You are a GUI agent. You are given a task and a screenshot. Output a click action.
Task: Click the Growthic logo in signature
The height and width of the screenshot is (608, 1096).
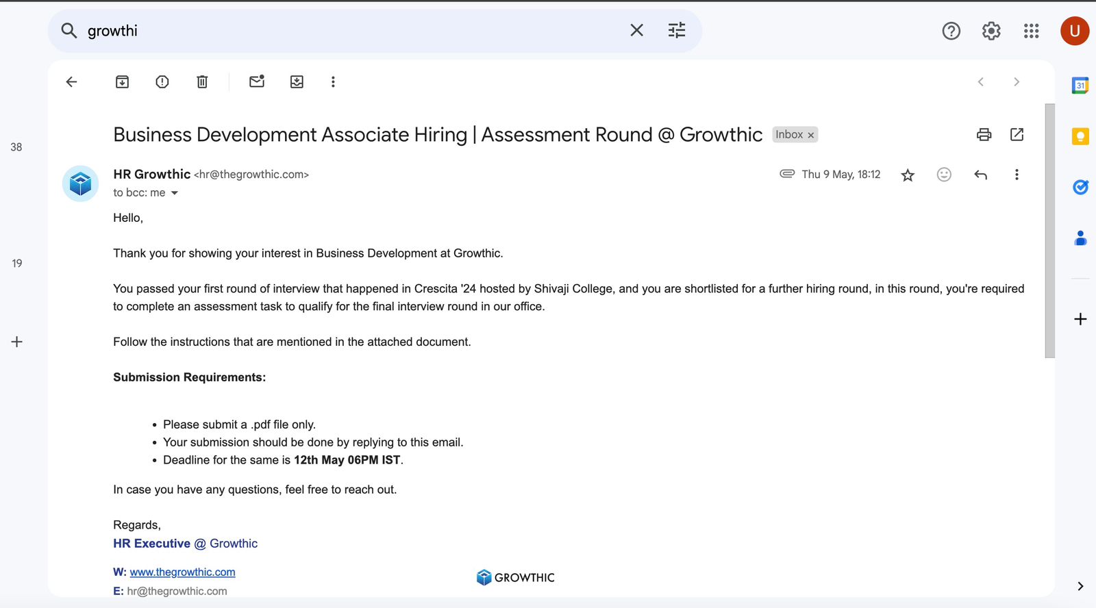(x=516, y=578)
